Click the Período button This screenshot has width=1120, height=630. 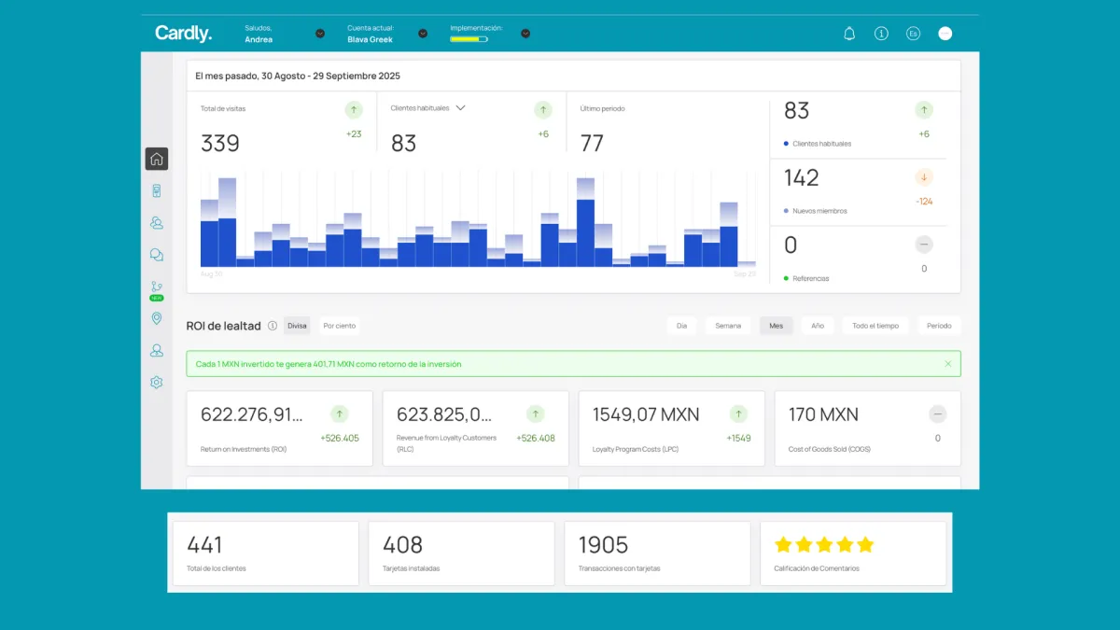click(939, 326)
